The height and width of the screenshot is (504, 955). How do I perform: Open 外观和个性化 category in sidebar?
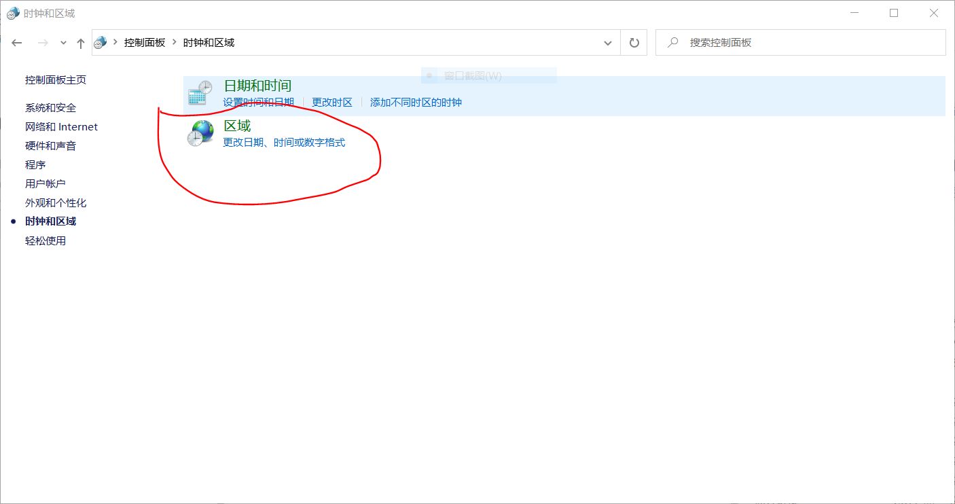tap(56, 203)
